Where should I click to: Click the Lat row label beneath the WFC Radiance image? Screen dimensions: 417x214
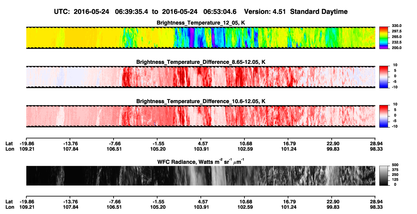pyautogui.click(x=9, y=201)
